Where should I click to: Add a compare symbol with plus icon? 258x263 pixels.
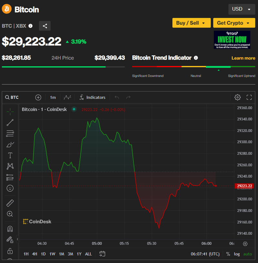[x=38, y=97]
